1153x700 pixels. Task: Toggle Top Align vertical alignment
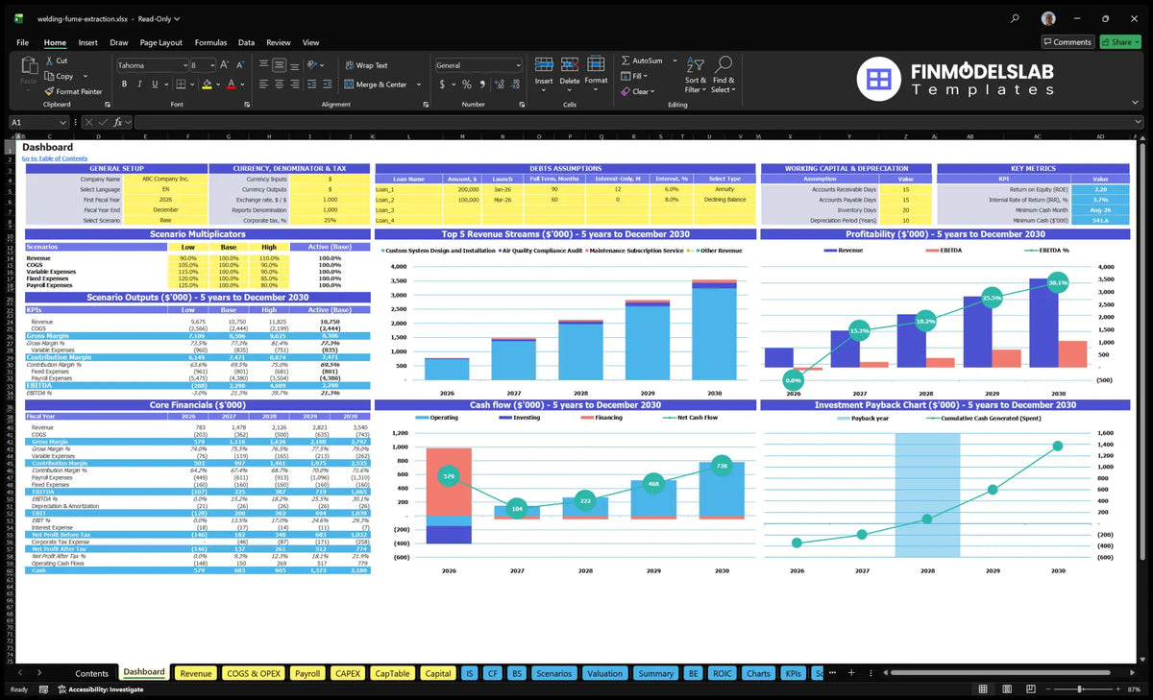click(262, 65)
